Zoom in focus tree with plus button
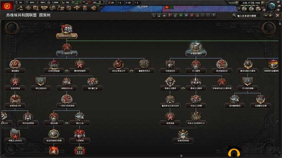This screenshot has width=282, height=158. click(x=270, y=16)
